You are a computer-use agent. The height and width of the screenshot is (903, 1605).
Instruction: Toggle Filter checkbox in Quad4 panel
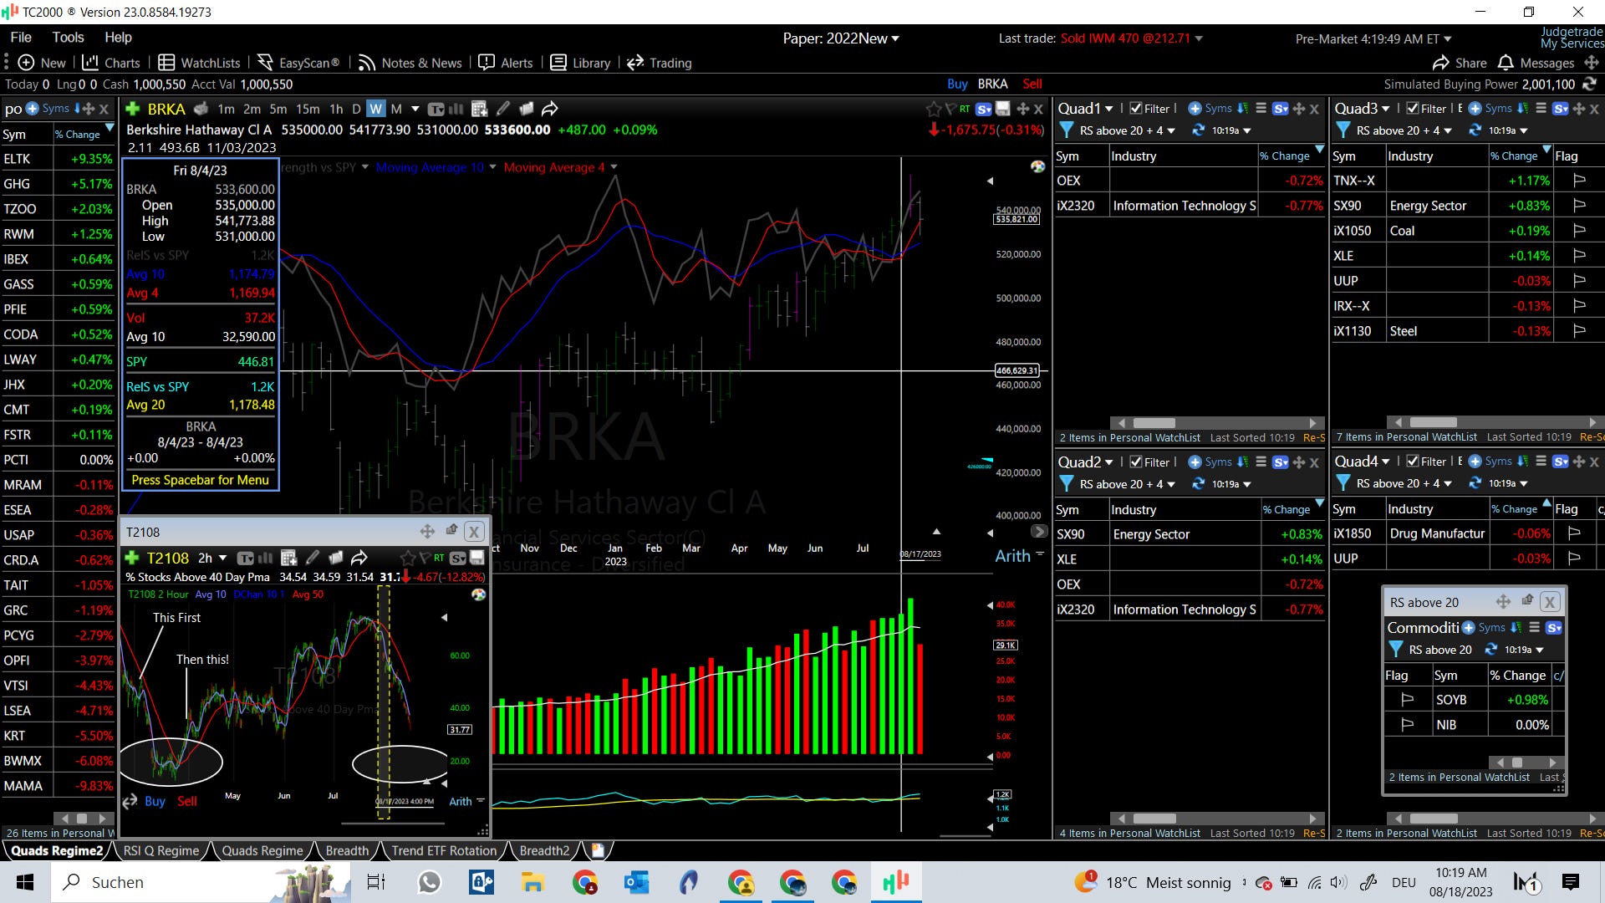(x=1413, y=461)
